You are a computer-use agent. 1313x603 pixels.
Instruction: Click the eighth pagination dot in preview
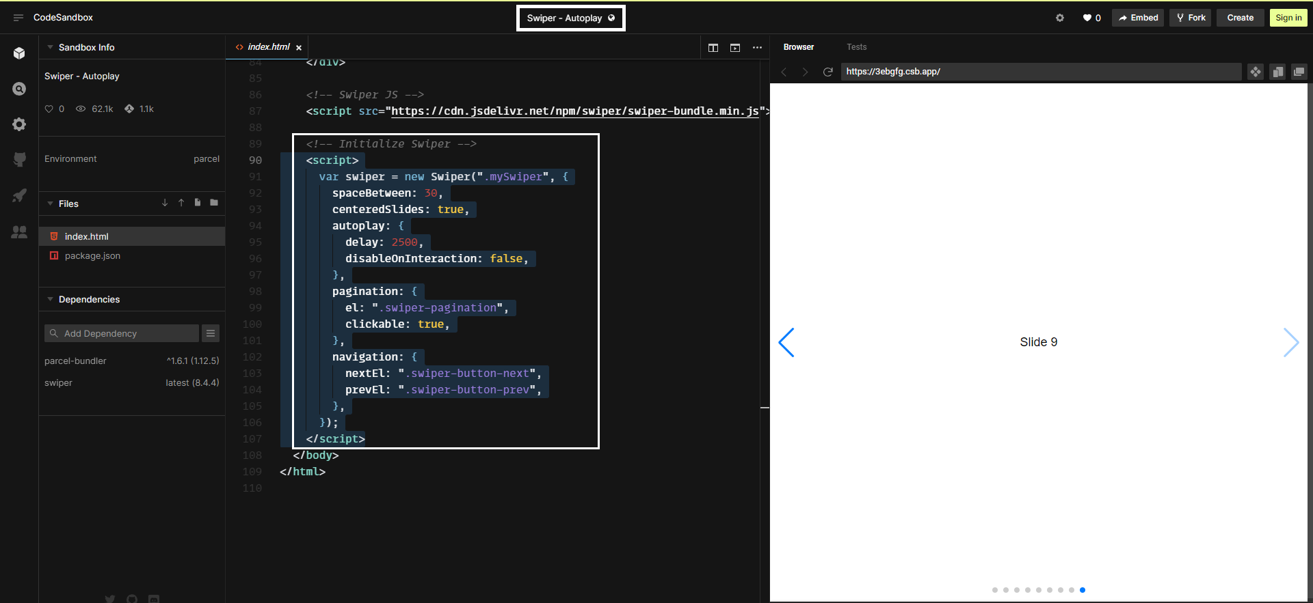click(1072, 590)
